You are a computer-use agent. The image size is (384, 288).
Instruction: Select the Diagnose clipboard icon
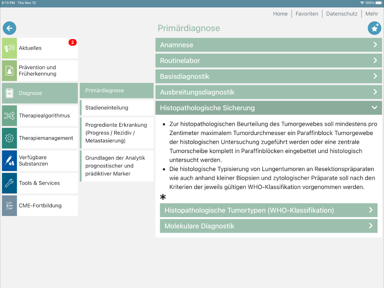(10, 93)
